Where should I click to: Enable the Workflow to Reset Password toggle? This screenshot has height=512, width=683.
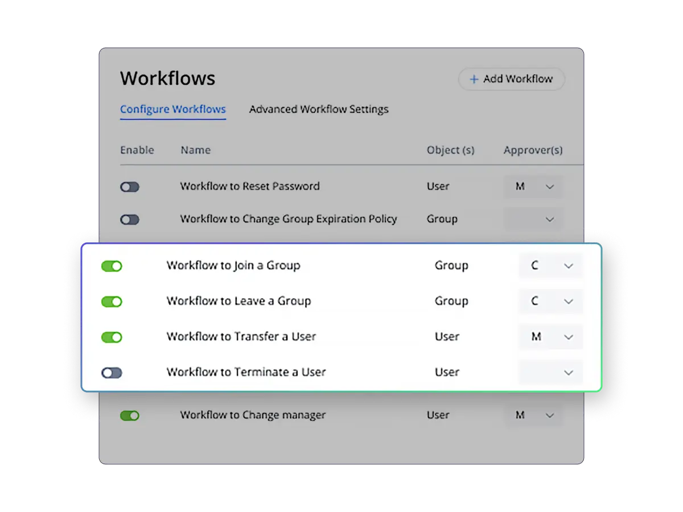pos(130,187)
